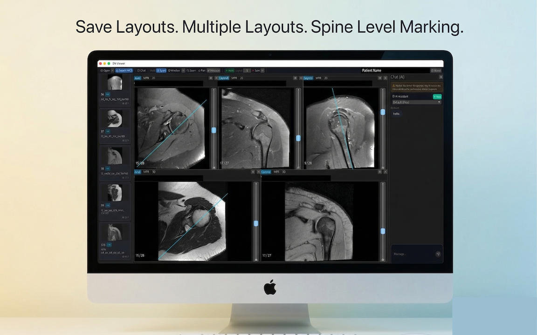Toggle Sync mode in the toolbar
The image size is (537, 335).
point(161,70)
